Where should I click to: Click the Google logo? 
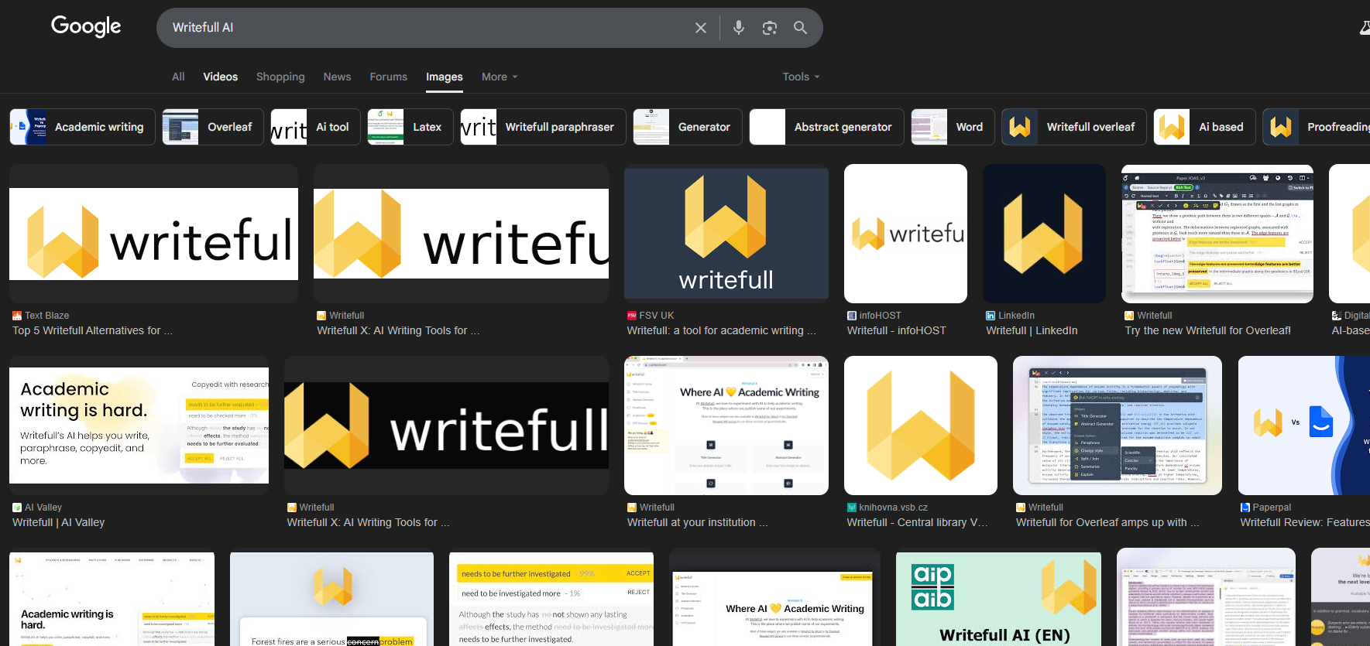click(86, 26)
